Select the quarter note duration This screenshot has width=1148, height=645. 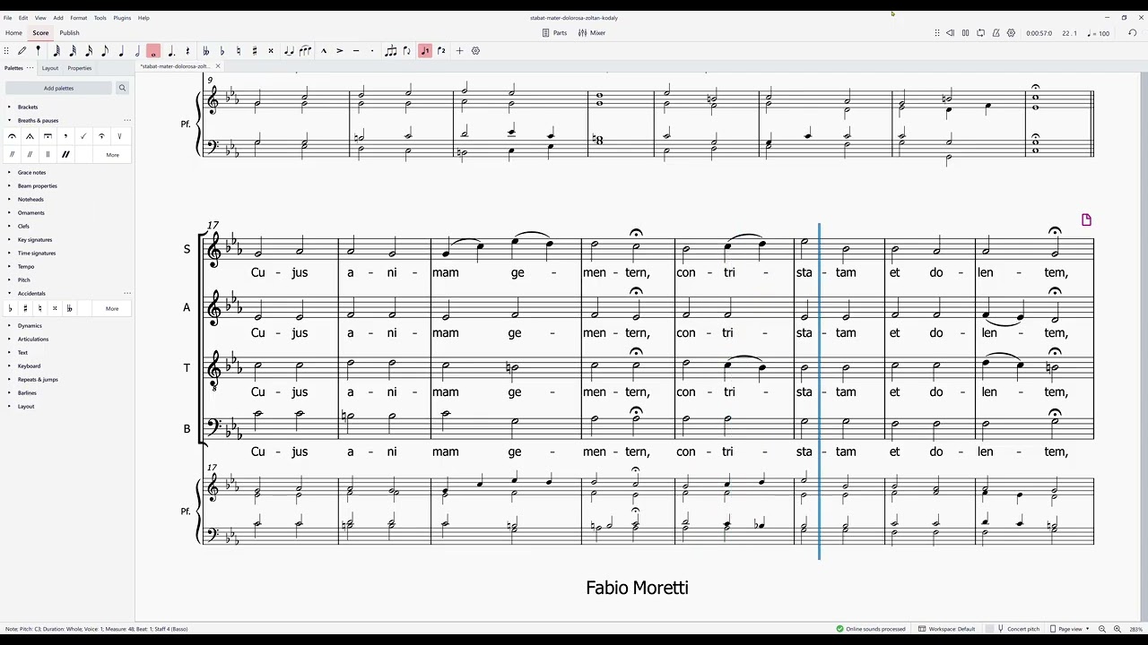pos(121,51)
